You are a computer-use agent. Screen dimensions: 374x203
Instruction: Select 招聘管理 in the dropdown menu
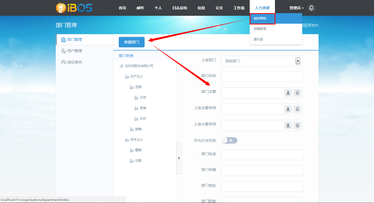click(x=276, y=29)
